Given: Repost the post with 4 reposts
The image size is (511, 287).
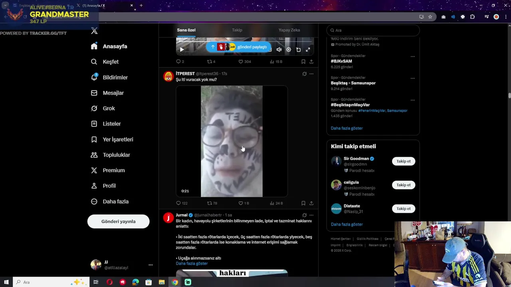Looking at the screenshot, I should 211,61.
